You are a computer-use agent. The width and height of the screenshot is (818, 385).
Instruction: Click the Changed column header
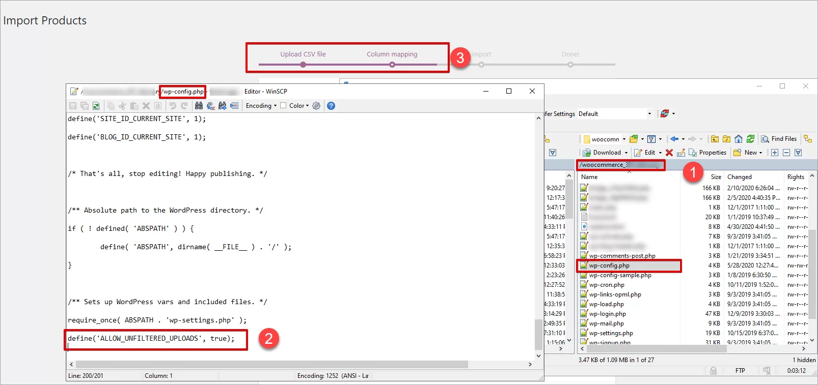click(x=740, y=177)
